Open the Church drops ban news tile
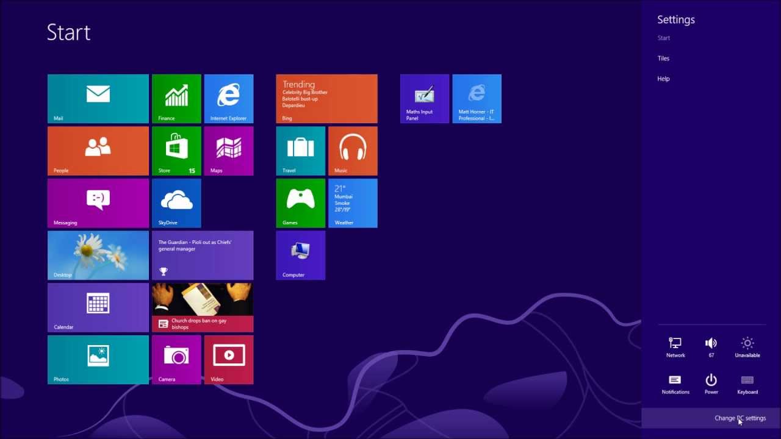 (203, 308)
